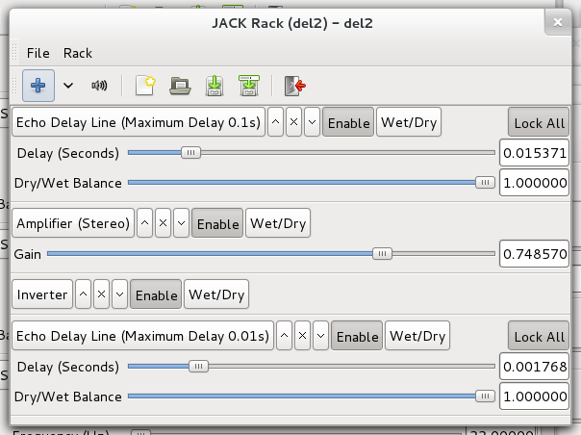Quit JACK Rack using the exit icon
The width and height of the screenshot is (581, 435).
[x=294, y=86]
